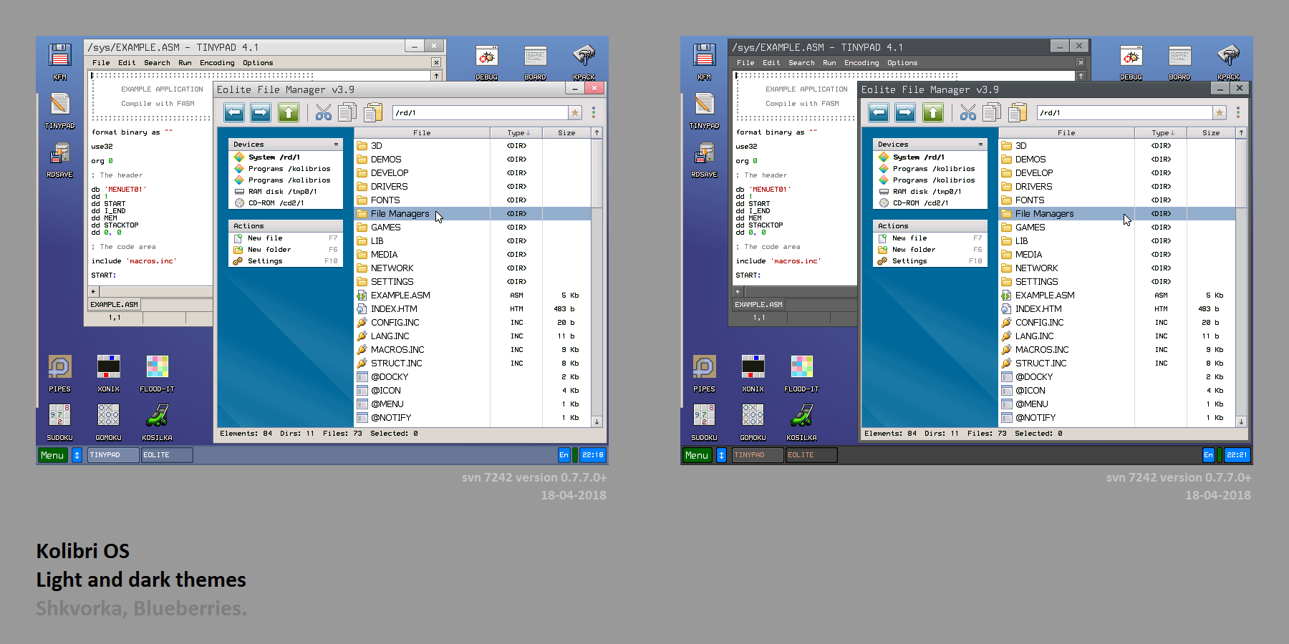The height and width of the screenshot is (644, 1289).
Task: Open Search menu in light-theme Tinypad
Action: pos(157,63)
